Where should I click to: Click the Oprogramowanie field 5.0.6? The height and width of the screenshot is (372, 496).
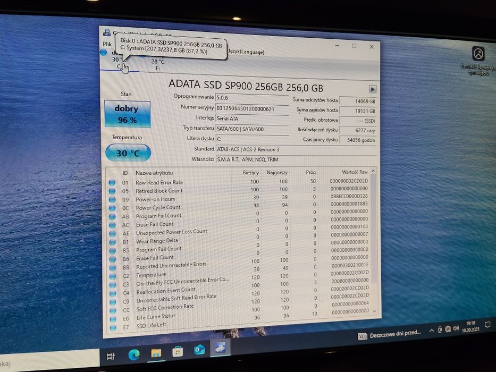point(252,98)
